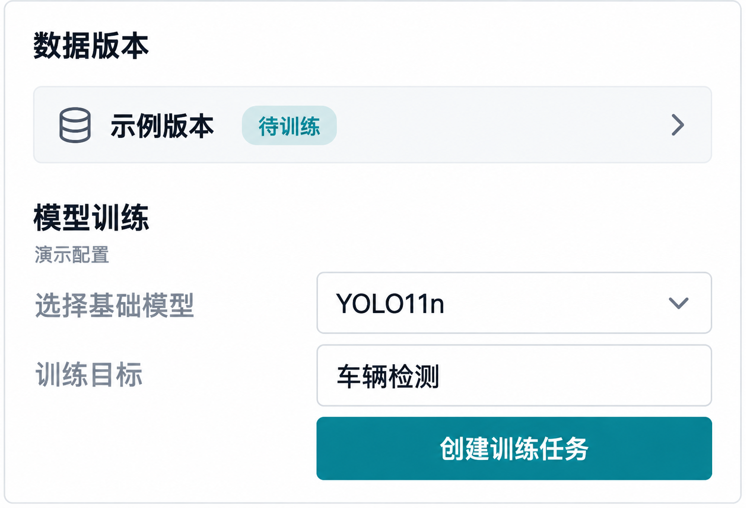Open the 示例版本 data version row
Image resolution: width=746 pixels, height=508 pixels.
pos(373,125)
